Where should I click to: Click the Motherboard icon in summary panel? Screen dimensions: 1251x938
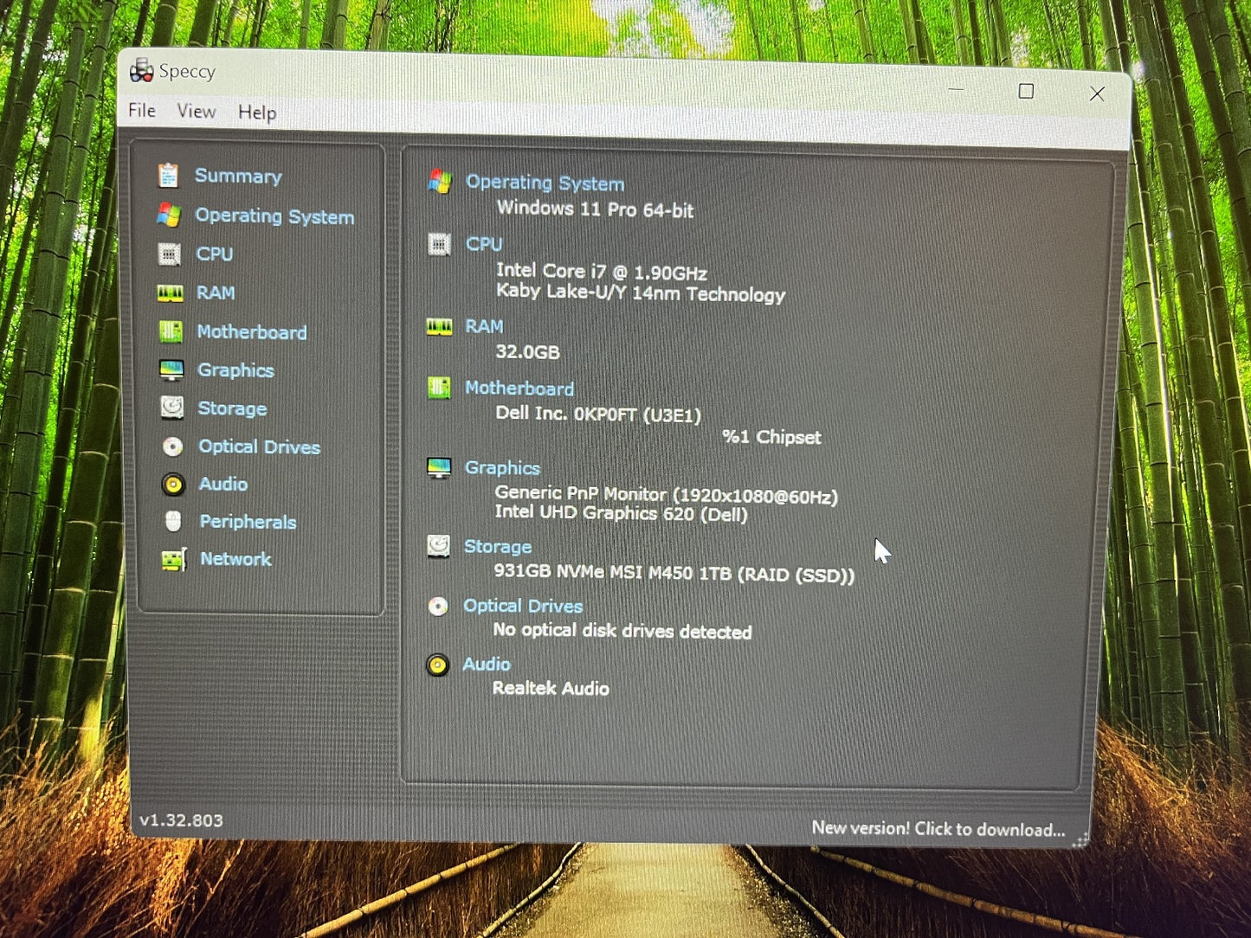[439, 388]
